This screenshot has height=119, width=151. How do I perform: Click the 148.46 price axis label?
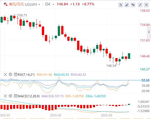tap(145, 56)
